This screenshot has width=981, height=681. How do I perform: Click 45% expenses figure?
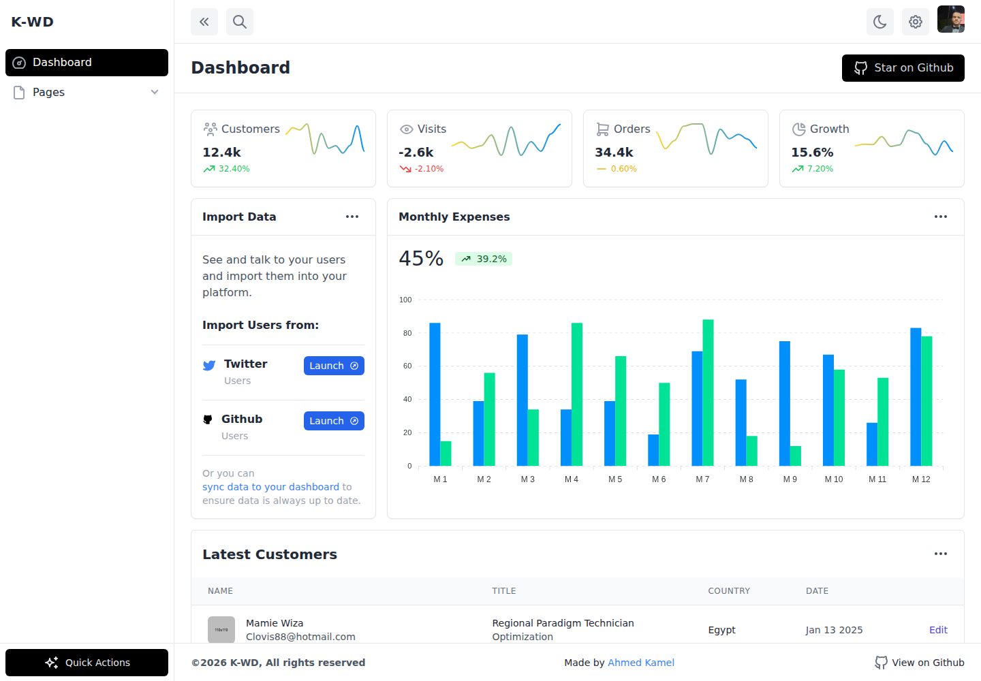(421, 259)
